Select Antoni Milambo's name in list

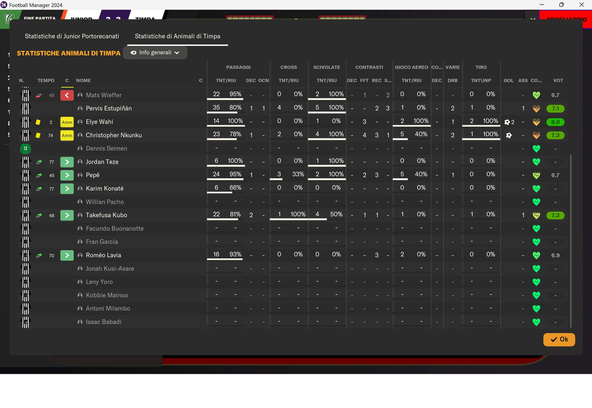(x=108, y=308)
